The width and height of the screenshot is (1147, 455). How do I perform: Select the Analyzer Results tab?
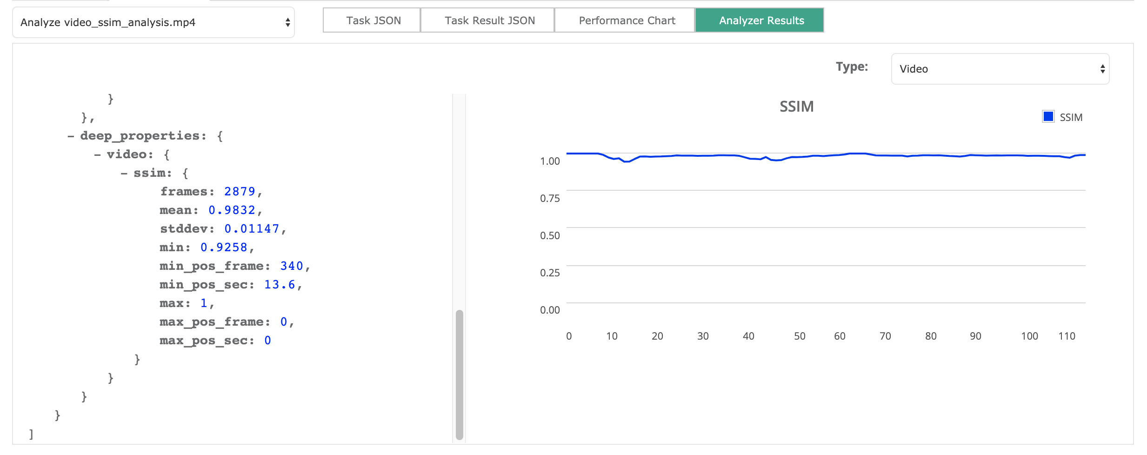click(760, 20)
